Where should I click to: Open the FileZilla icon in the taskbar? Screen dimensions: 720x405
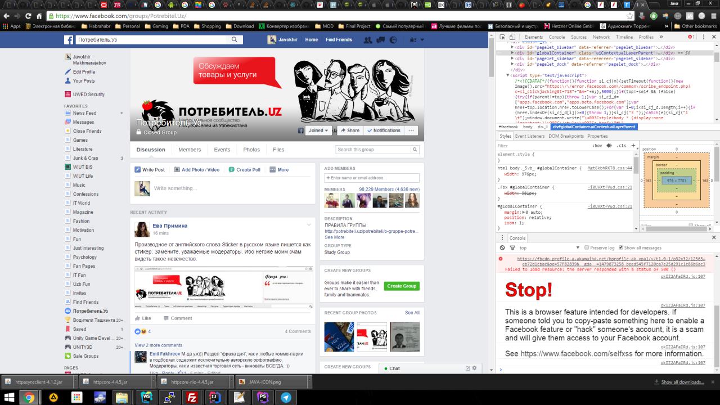pyautogui.click(x=192, y=397)
